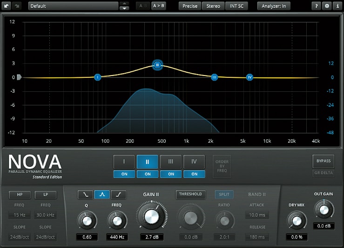Select low shelf filter shape icon

point(85,194)
